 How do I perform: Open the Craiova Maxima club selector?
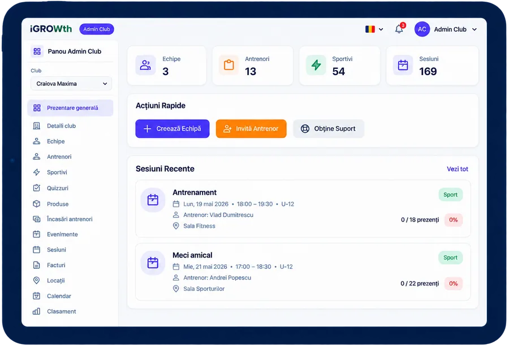pyautogui.click(x=71, y=84)
